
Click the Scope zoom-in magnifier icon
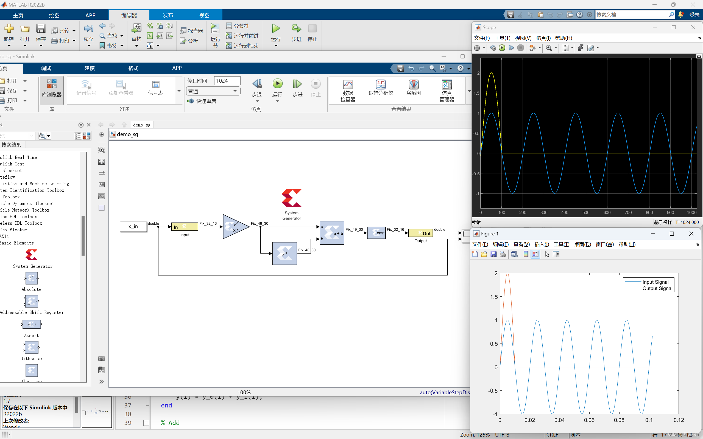(548, 48)
